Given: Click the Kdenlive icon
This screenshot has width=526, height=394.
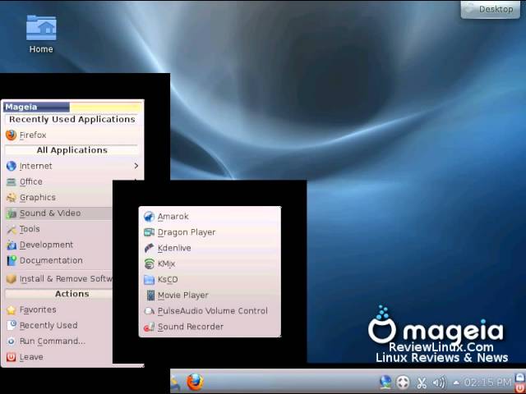Looking at the screenshot, I should pyautogui.click(x=149, y=248).
